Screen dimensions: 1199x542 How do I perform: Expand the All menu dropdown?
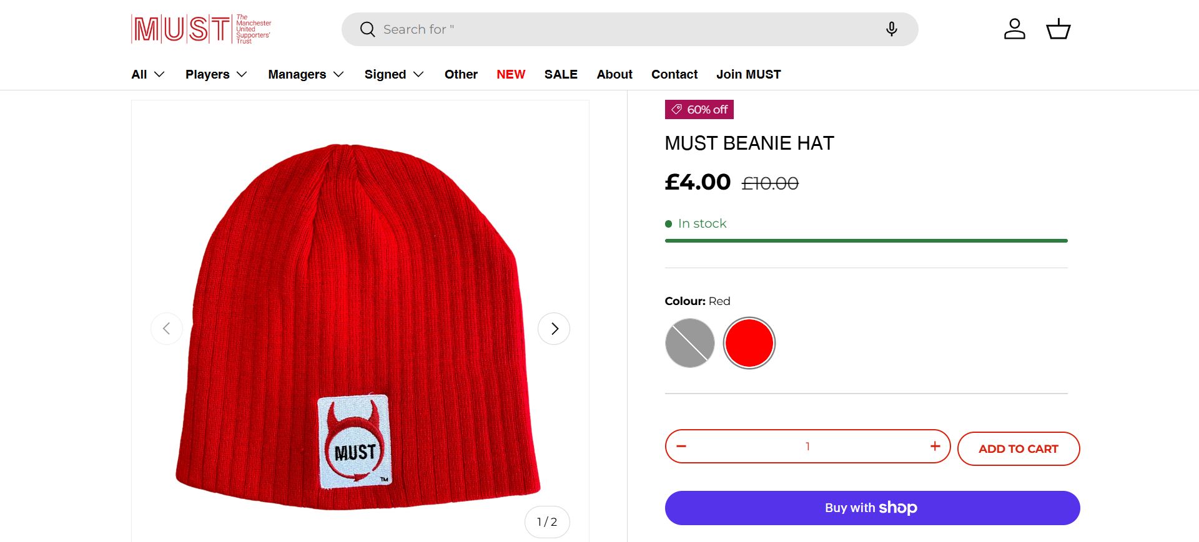(x=148, y=74)
